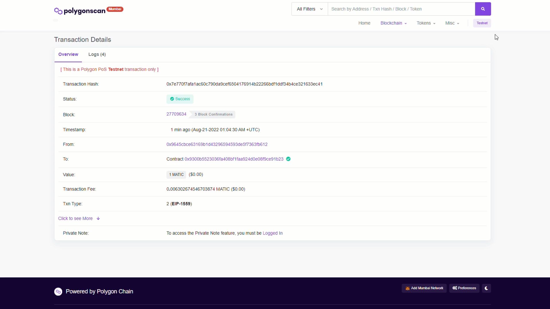Open block 27709634 link

pos(176,114)
